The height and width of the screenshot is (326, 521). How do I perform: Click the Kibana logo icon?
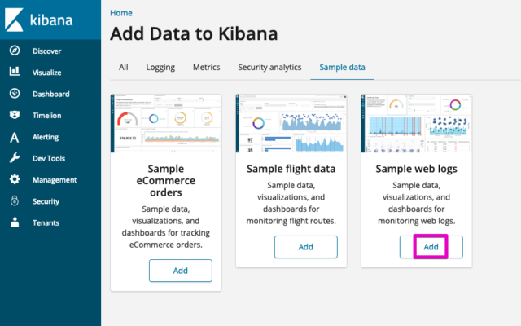pos(14,20)
